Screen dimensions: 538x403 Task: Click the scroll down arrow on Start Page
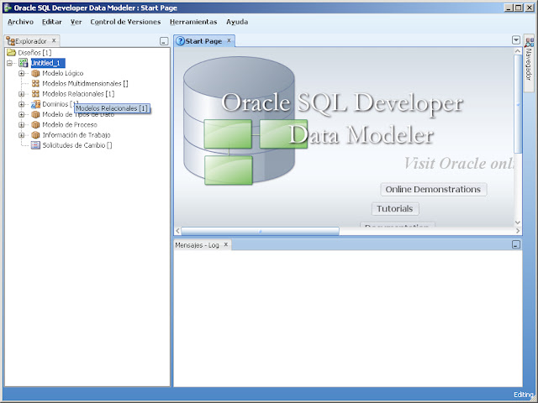(518, 222)
